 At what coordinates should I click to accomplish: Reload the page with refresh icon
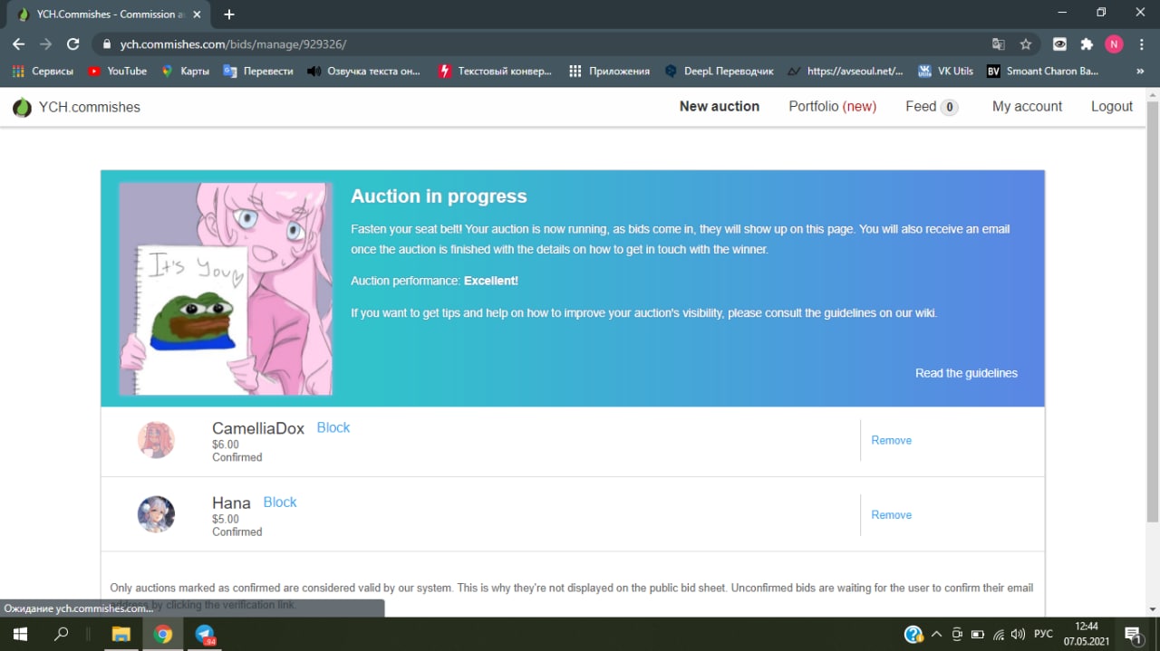(x=73, y=43)
